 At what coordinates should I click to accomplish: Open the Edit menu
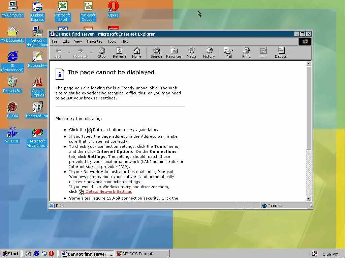coord(66,41)
